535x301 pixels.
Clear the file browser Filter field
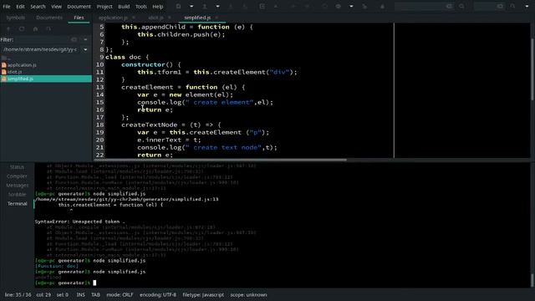(x=74, y=39)
